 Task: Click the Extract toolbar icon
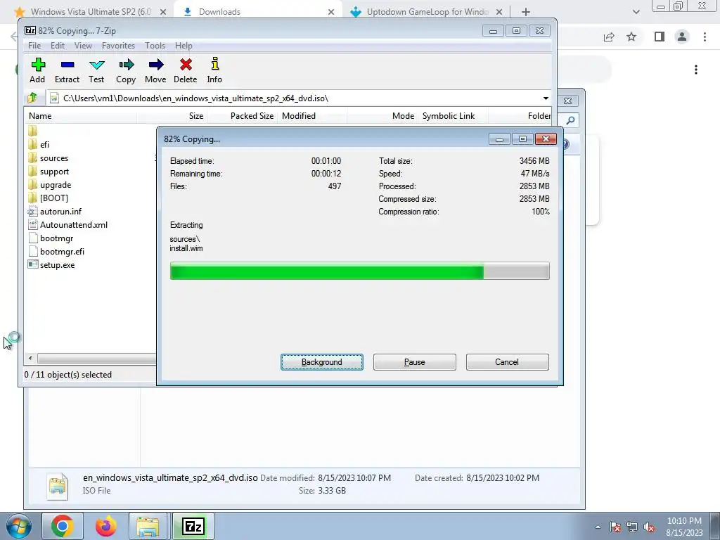67,65
